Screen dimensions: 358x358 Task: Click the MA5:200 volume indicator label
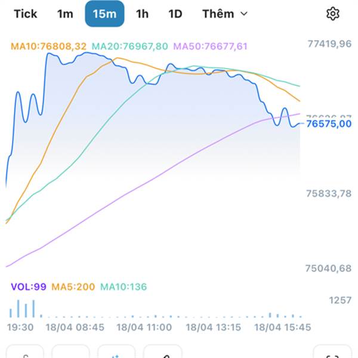[x=73, y=287]
